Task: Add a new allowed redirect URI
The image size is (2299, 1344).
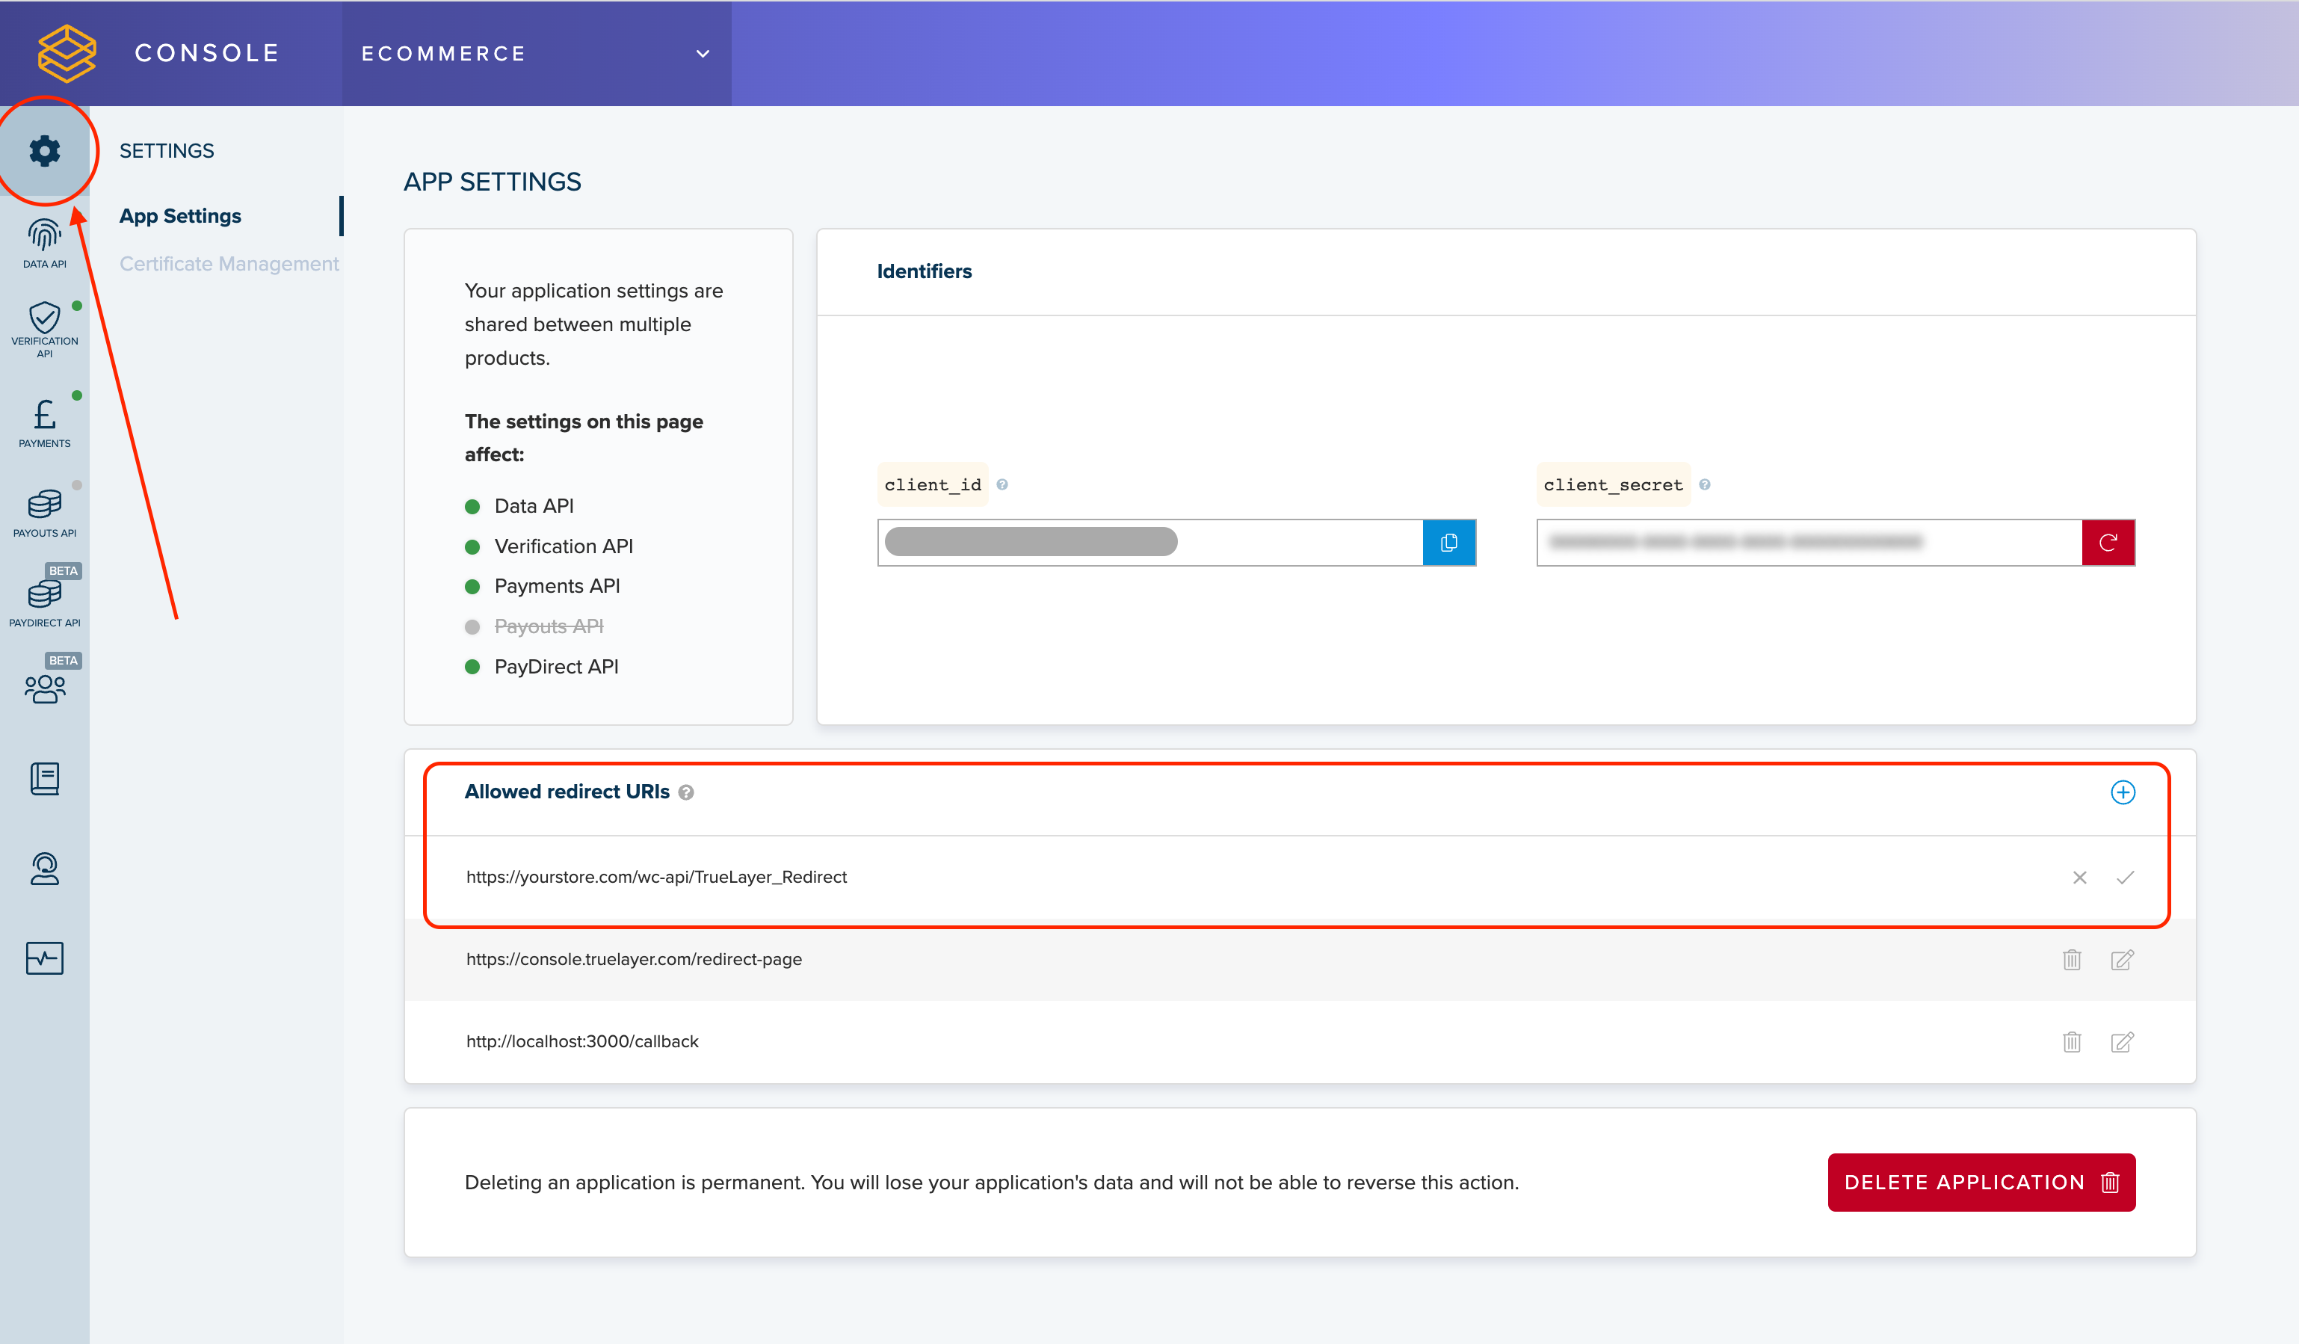Action: click(x=2122, y=792)
